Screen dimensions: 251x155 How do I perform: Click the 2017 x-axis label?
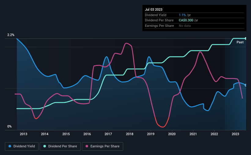click(x=108, y=134)
